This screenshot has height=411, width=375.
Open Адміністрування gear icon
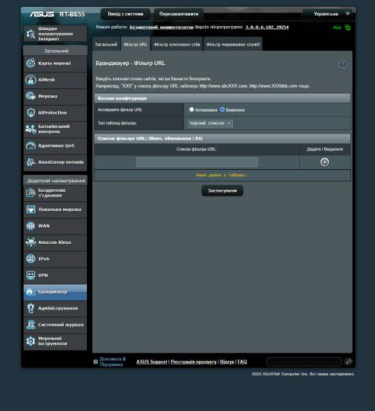click(x=31, y=308)
